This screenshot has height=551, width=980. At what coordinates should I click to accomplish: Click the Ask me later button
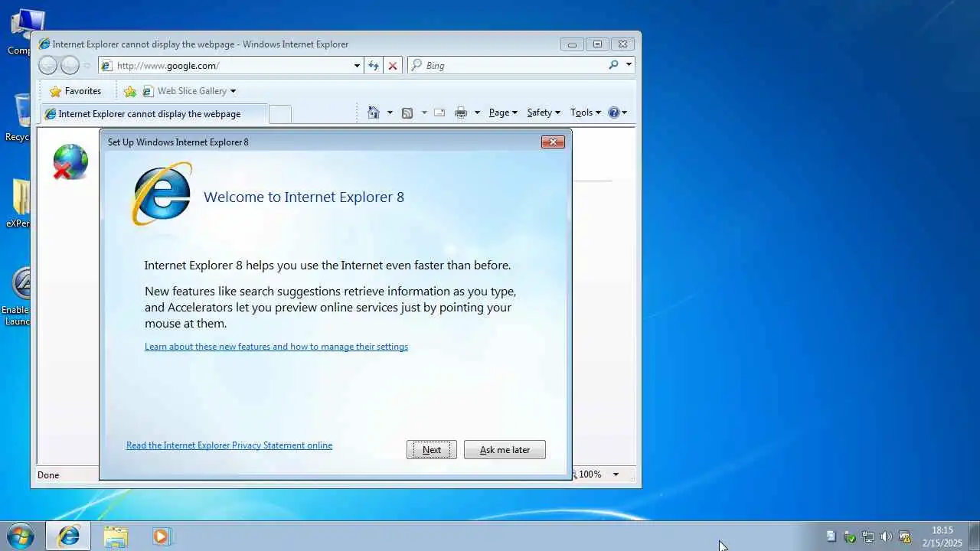pyautogui.click(x=505, y=450)
